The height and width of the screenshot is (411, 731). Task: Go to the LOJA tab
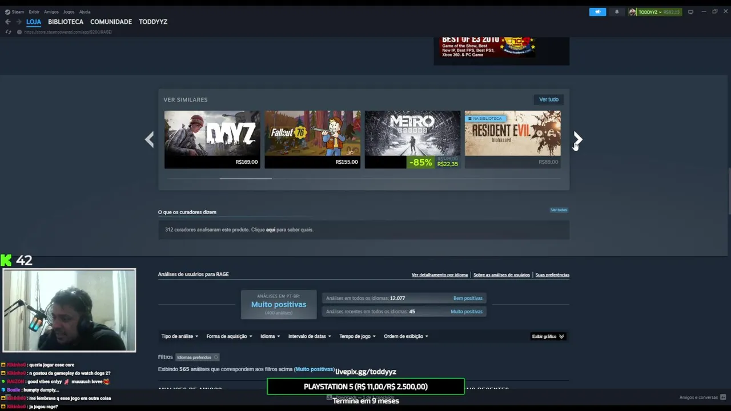(x=34, y=22)
